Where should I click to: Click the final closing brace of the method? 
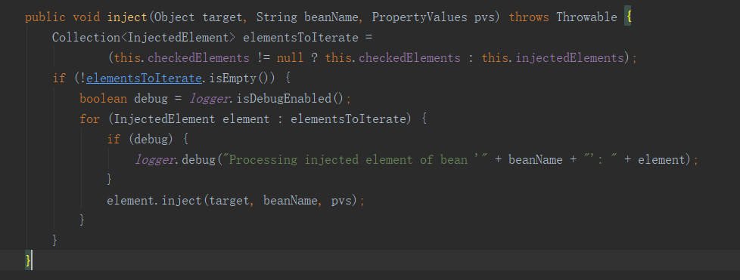(28, 260)
